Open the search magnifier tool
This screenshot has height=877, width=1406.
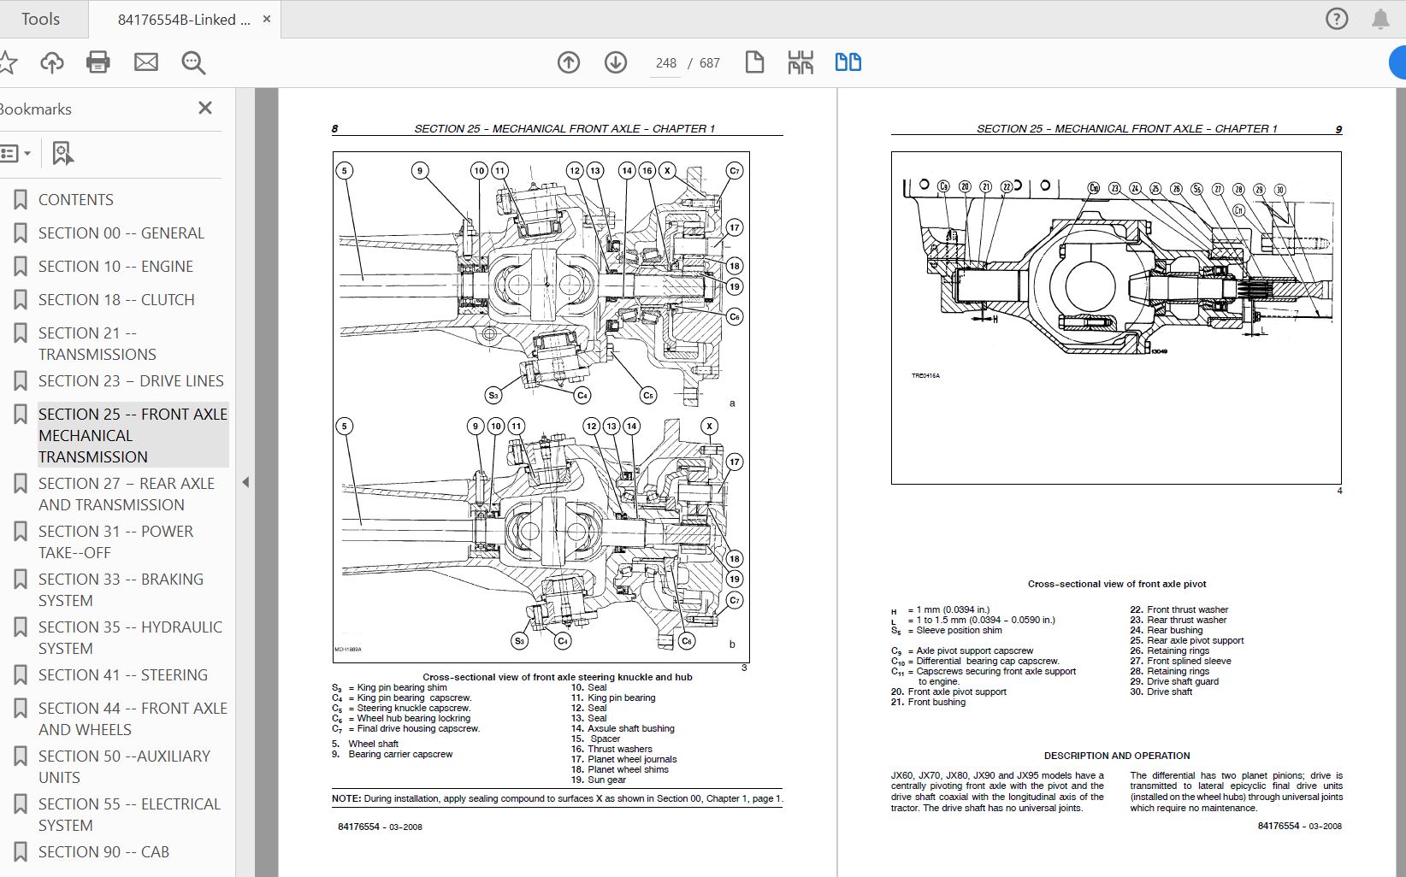[x=193, y=62]
